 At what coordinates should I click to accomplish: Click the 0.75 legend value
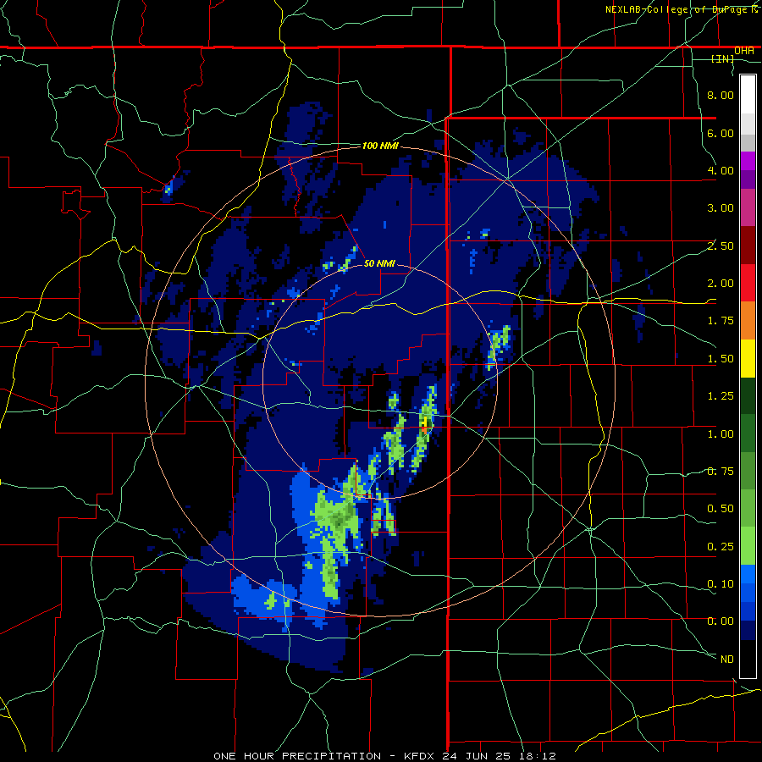721,472
